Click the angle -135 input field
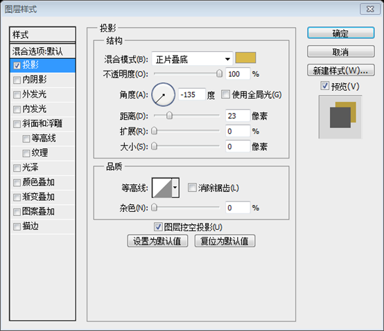This screenshot has width=384, height=331. tap(191, 94)
